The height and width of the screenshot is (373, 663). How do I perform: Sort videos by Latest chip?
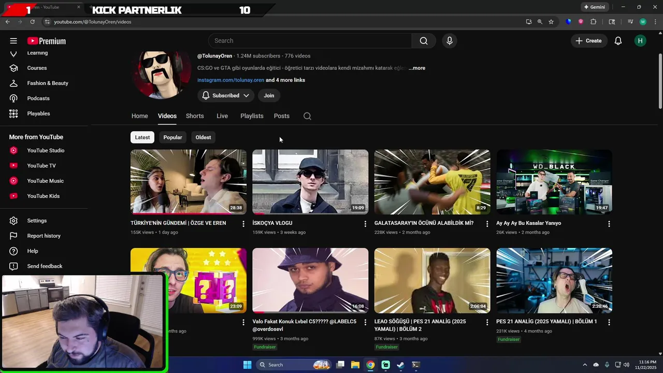(142, 137)
